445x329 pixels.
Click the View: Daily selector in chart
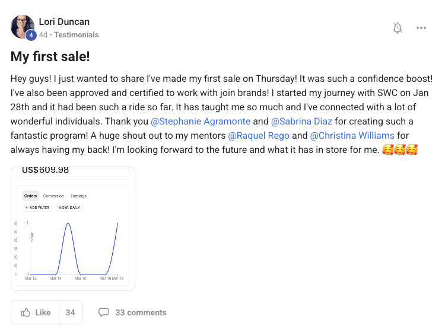click(69, 207)
